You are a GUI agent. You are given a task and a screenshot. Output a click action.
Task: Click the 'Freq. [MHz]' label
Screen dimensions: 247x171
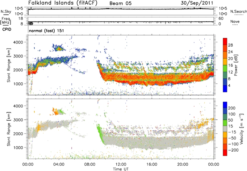pos(6,21)
